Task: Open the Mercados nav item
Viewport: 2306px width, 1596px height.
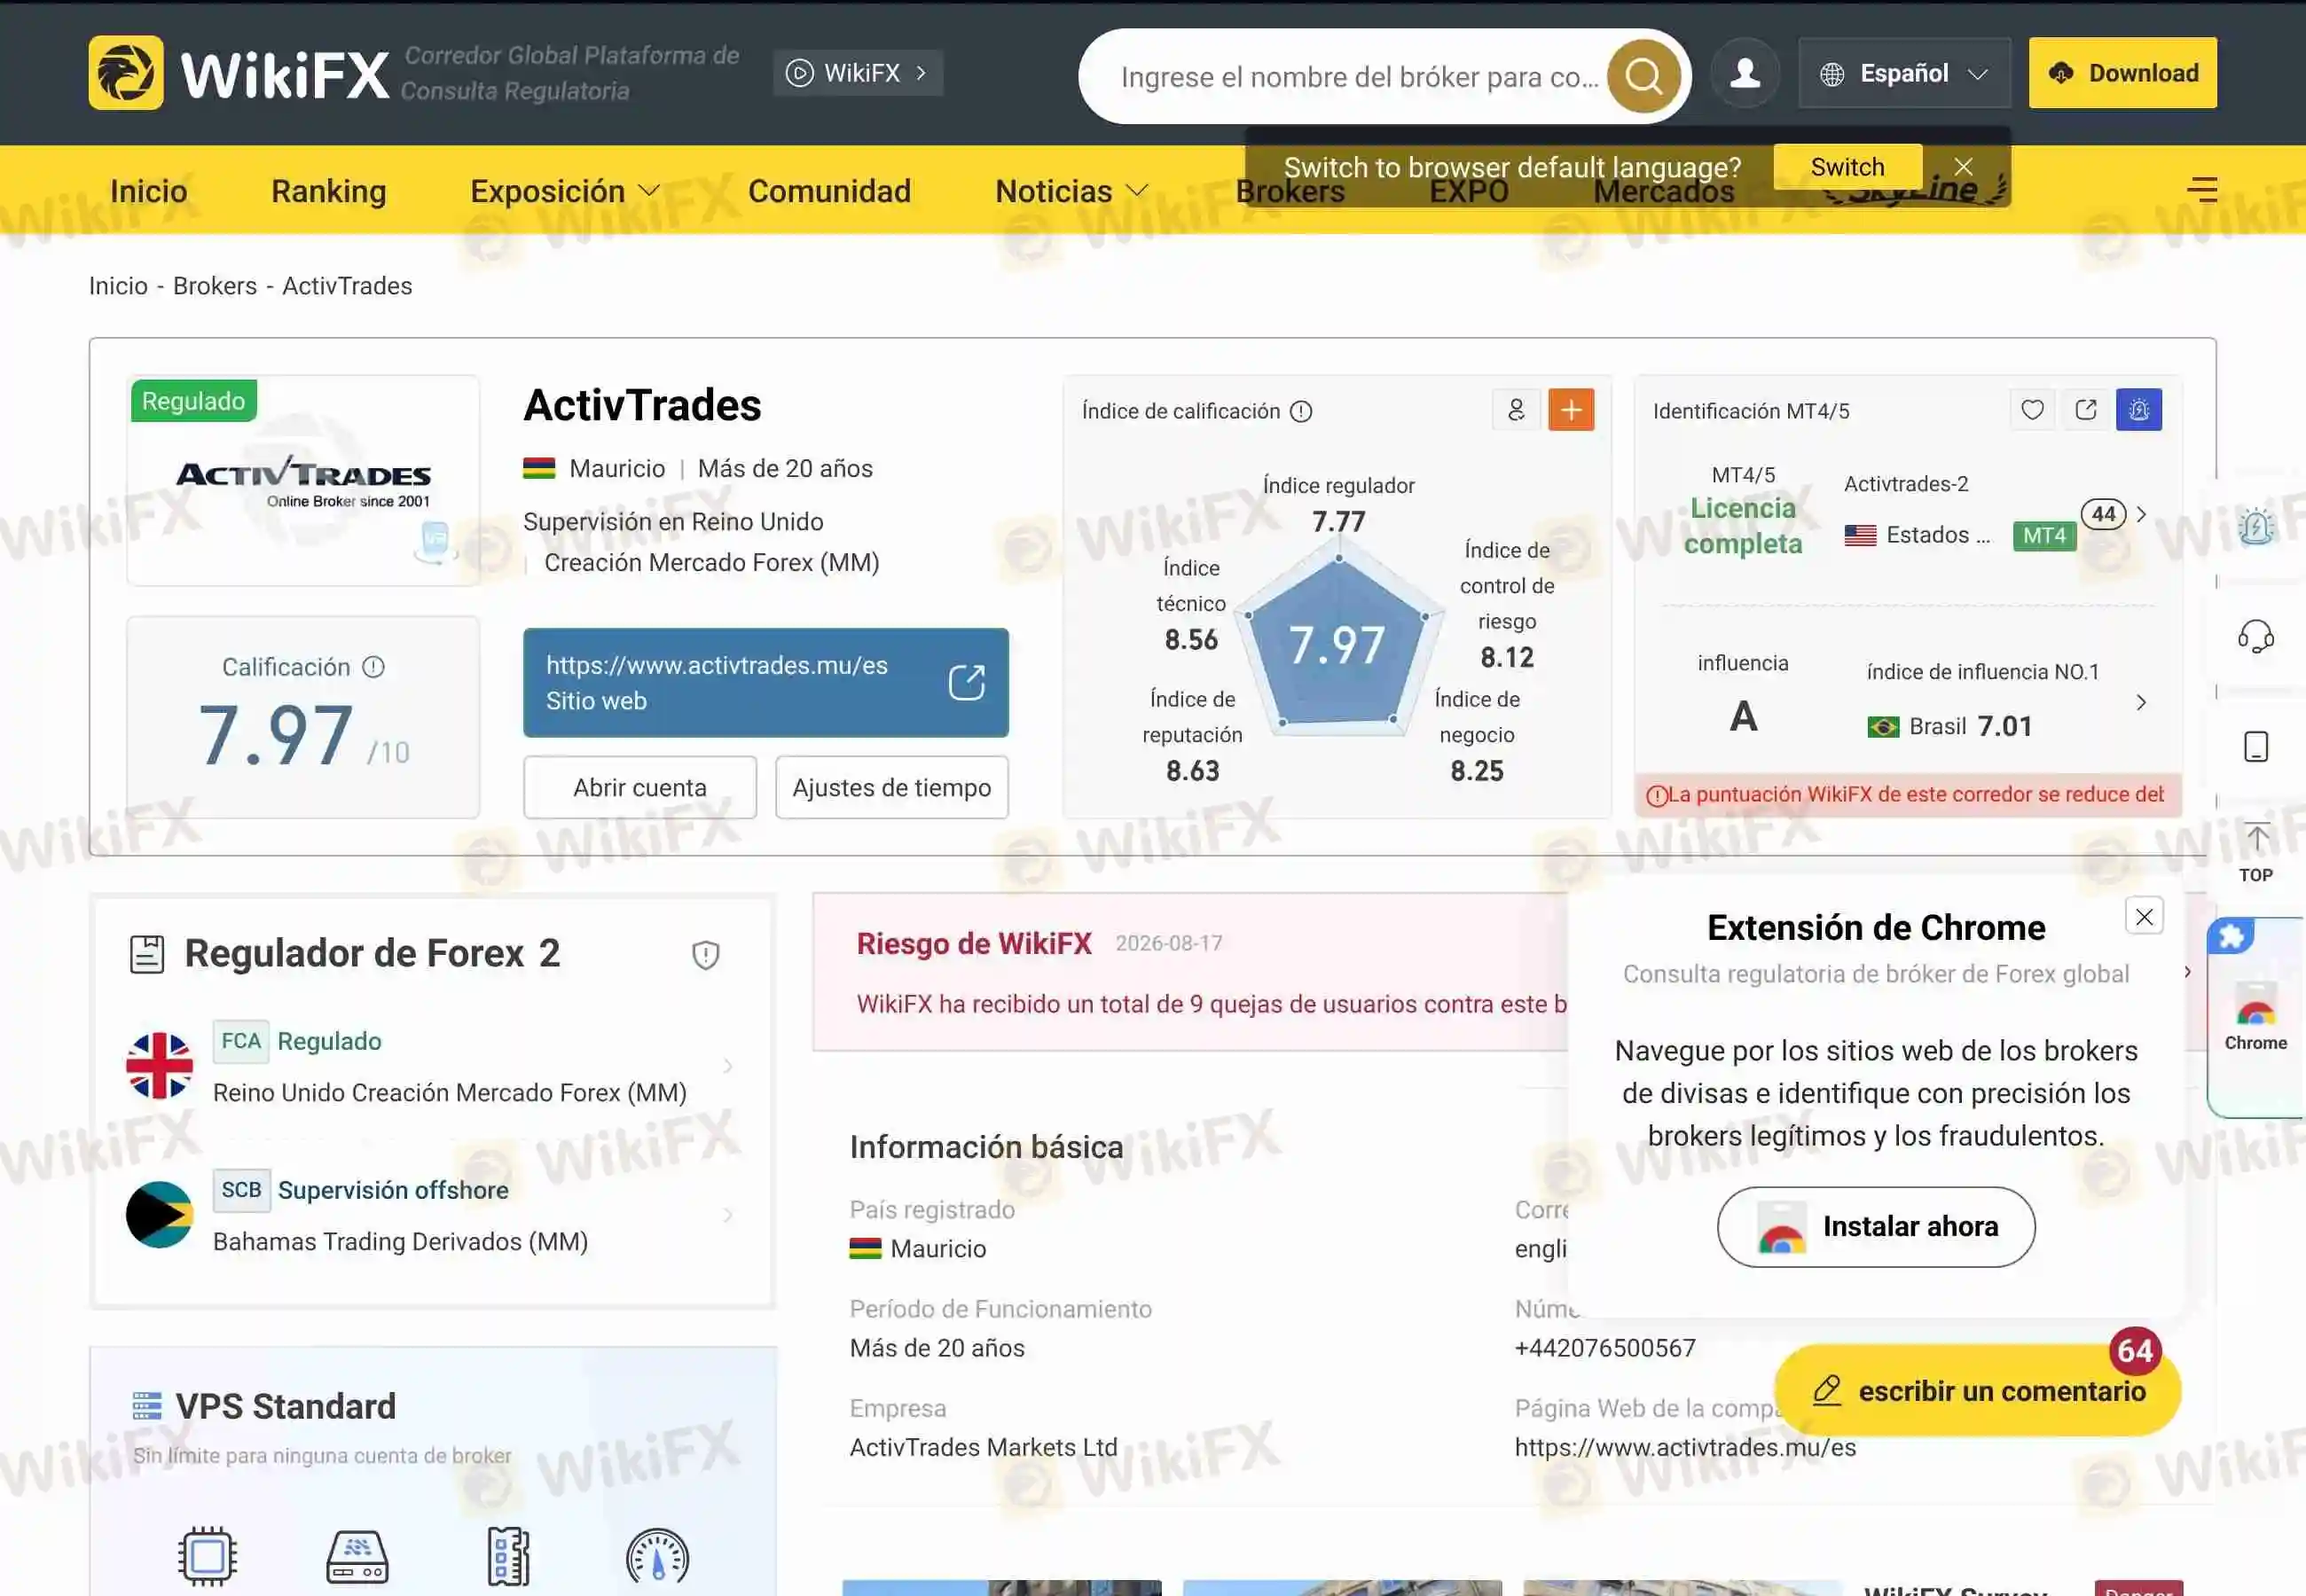Action: tap(1664, 191)
